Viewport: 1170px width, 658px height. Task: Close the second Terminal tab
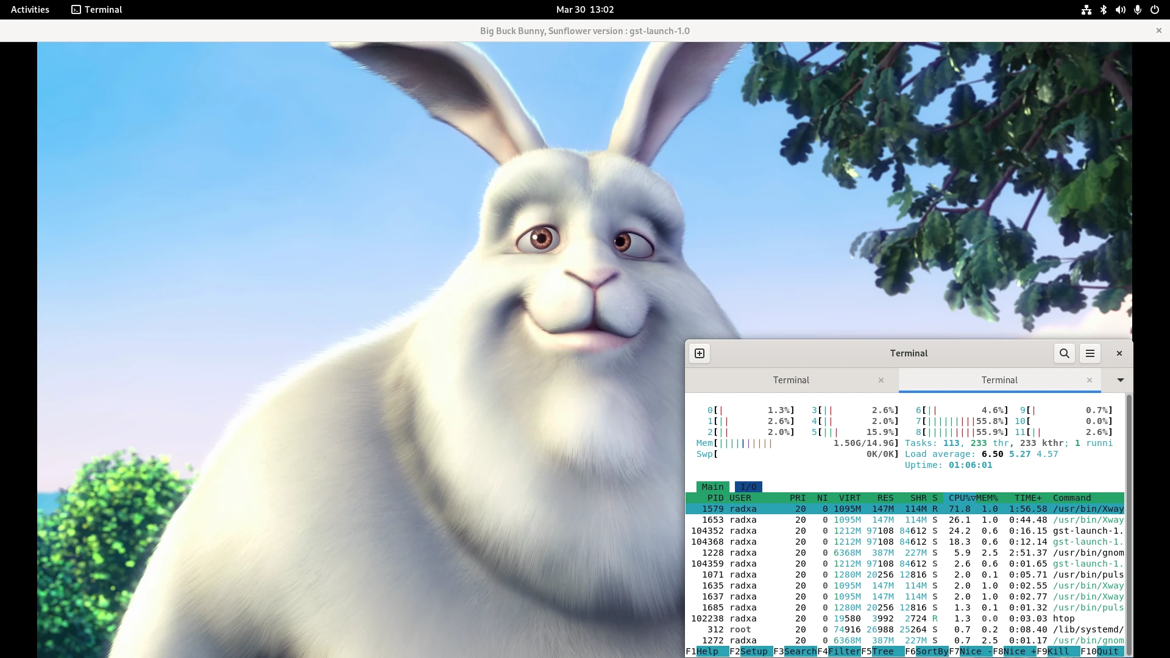pyautogui.click(x=1090, y=380)
